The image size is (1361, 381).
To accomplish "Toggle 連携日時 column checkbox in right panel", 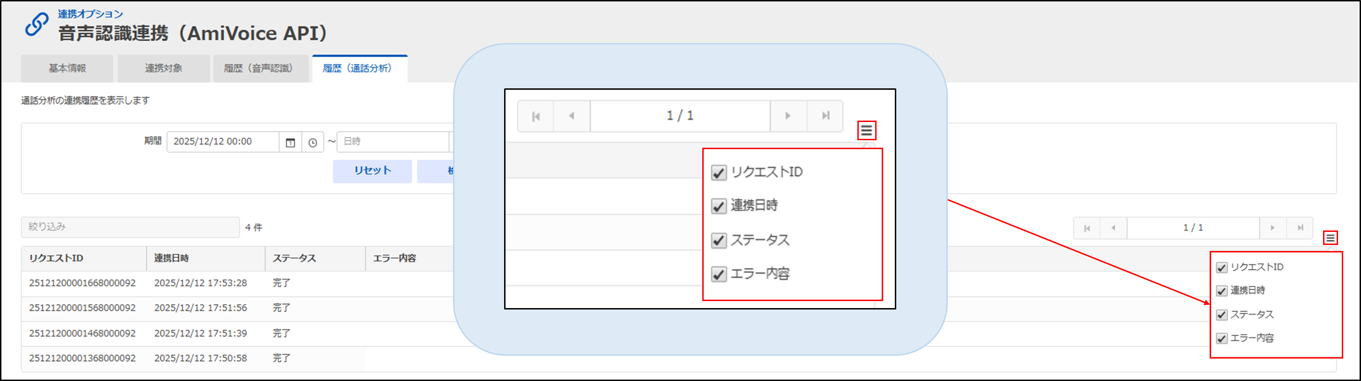I will click(x=1221, y=291).
